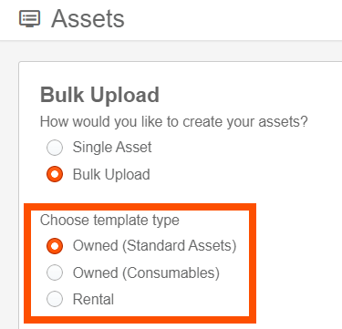
Task: Click the Assets monitor icon in header
Action: pyautogui.click(x=30, y=19)
